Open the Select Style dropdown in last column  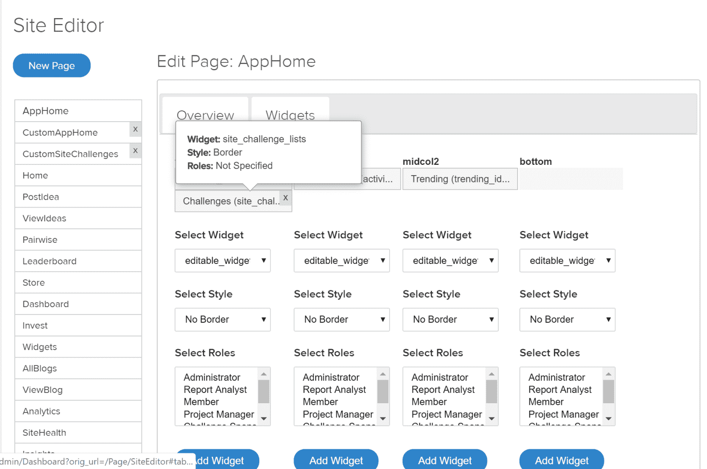tap(567, 319)
